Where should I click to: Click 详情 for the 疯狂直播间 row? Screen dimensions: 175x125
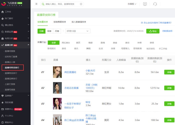click(169, 72)
